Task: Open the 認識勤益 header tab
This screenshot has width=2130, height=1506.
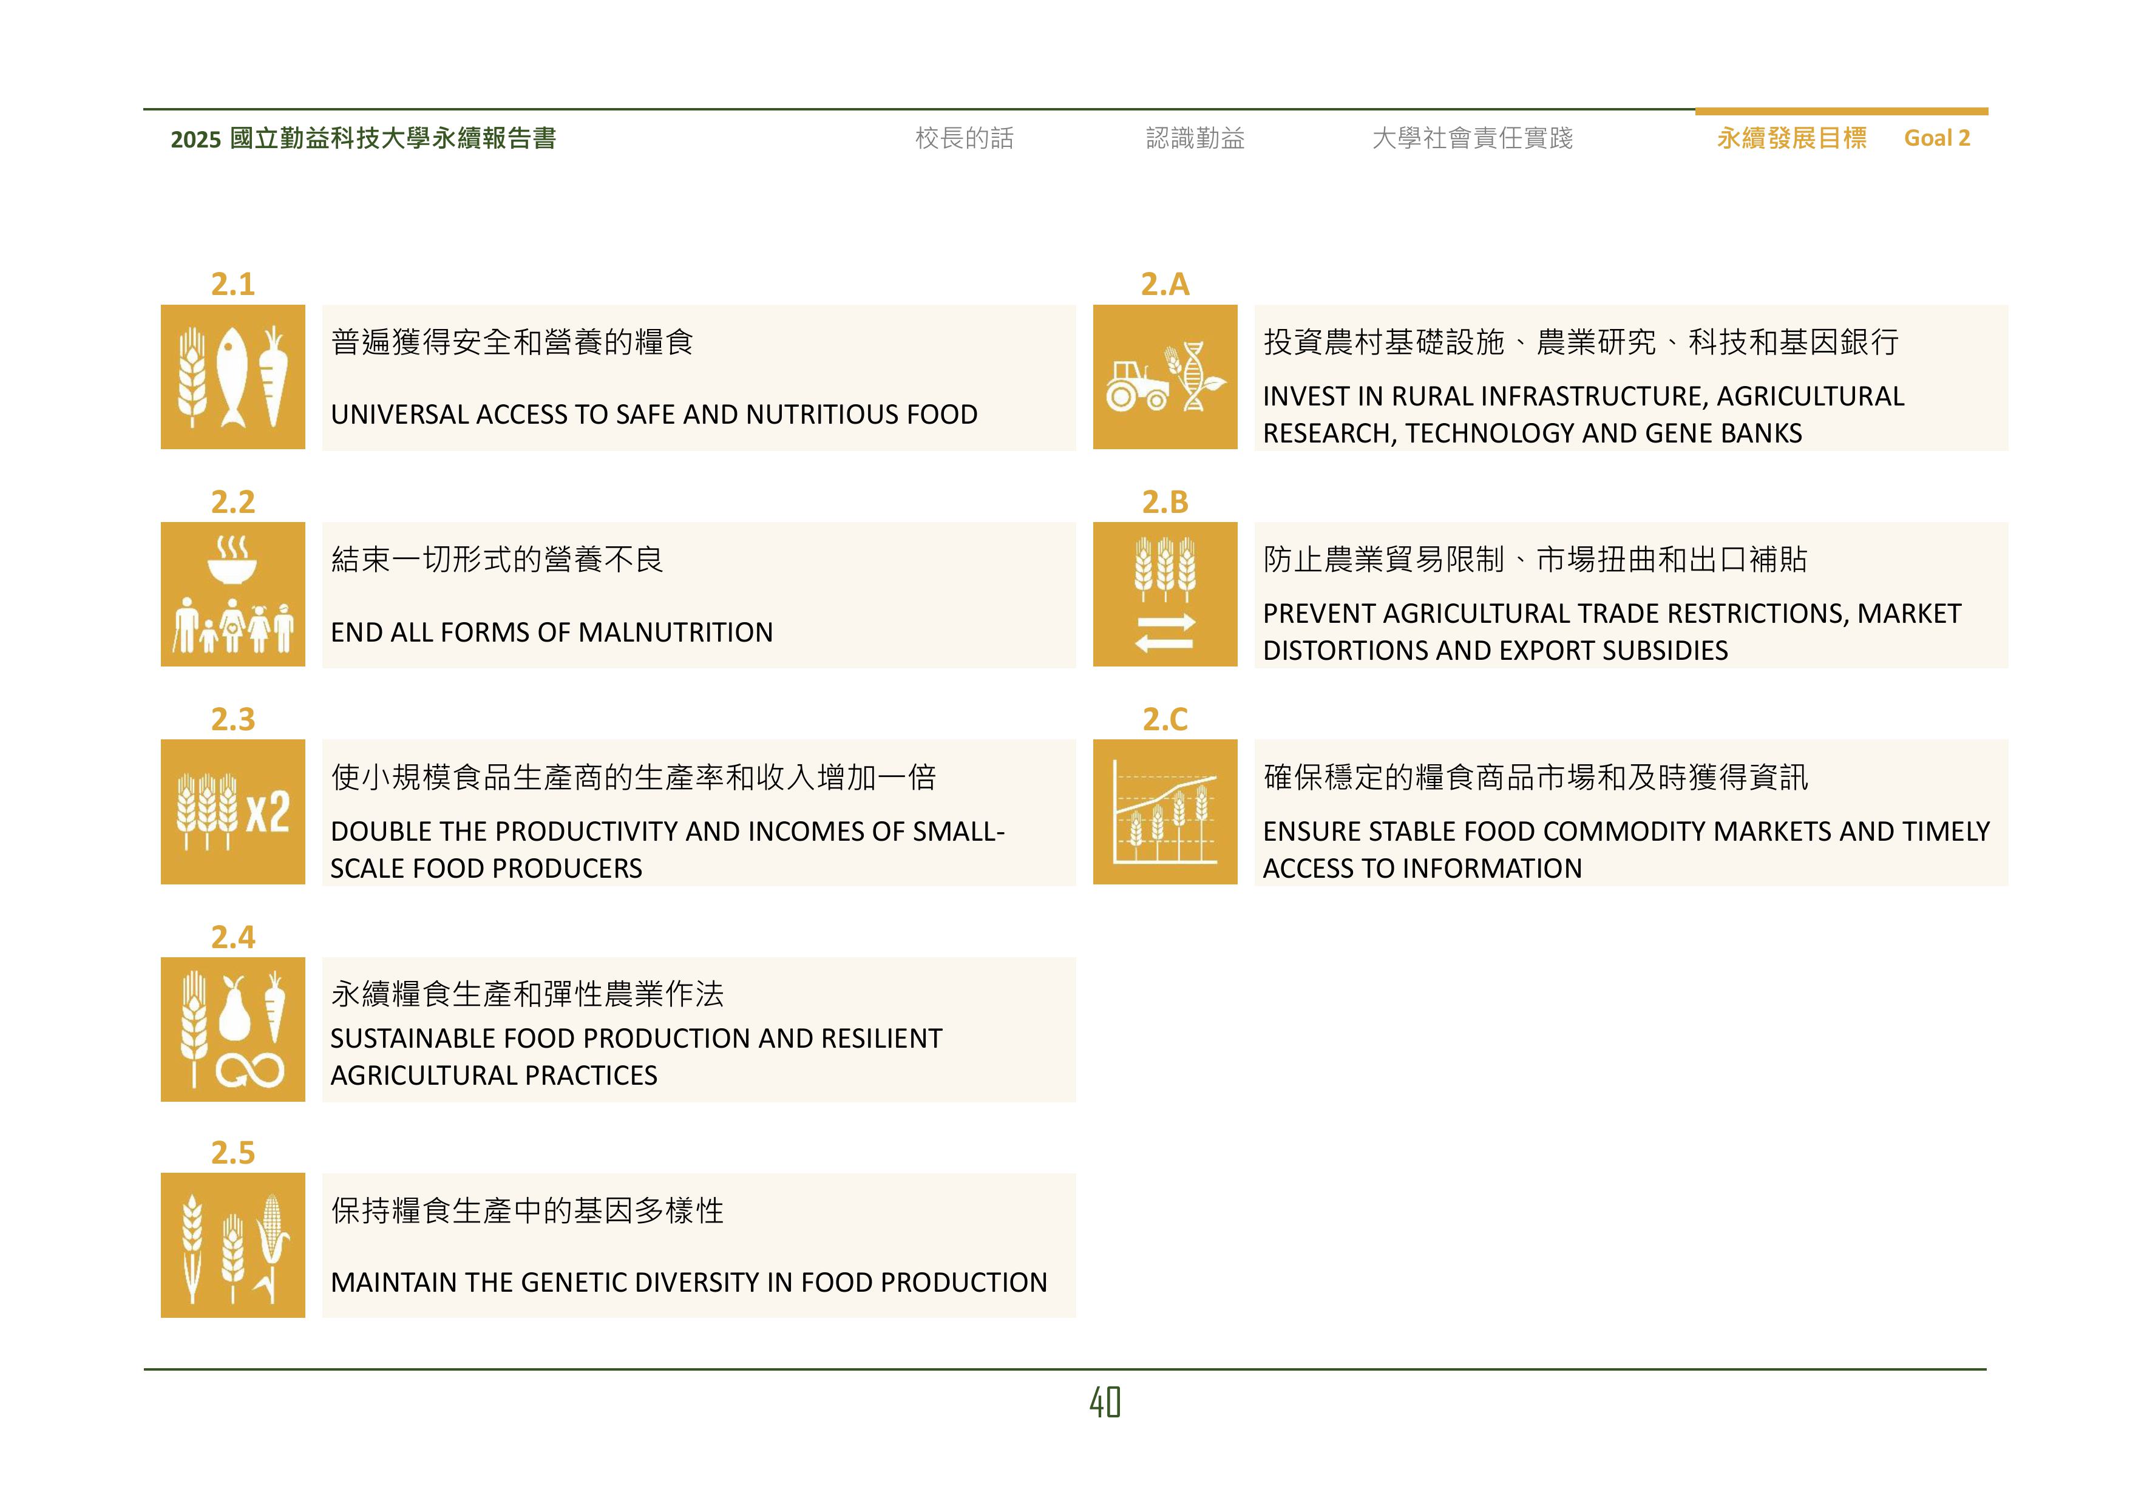Action: 1195,138
